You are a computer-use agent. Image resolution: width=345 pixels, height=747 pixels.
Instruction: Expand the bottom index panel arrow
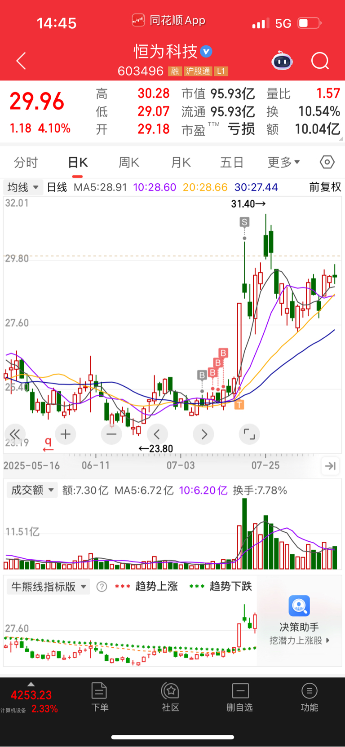coord(31,685)
